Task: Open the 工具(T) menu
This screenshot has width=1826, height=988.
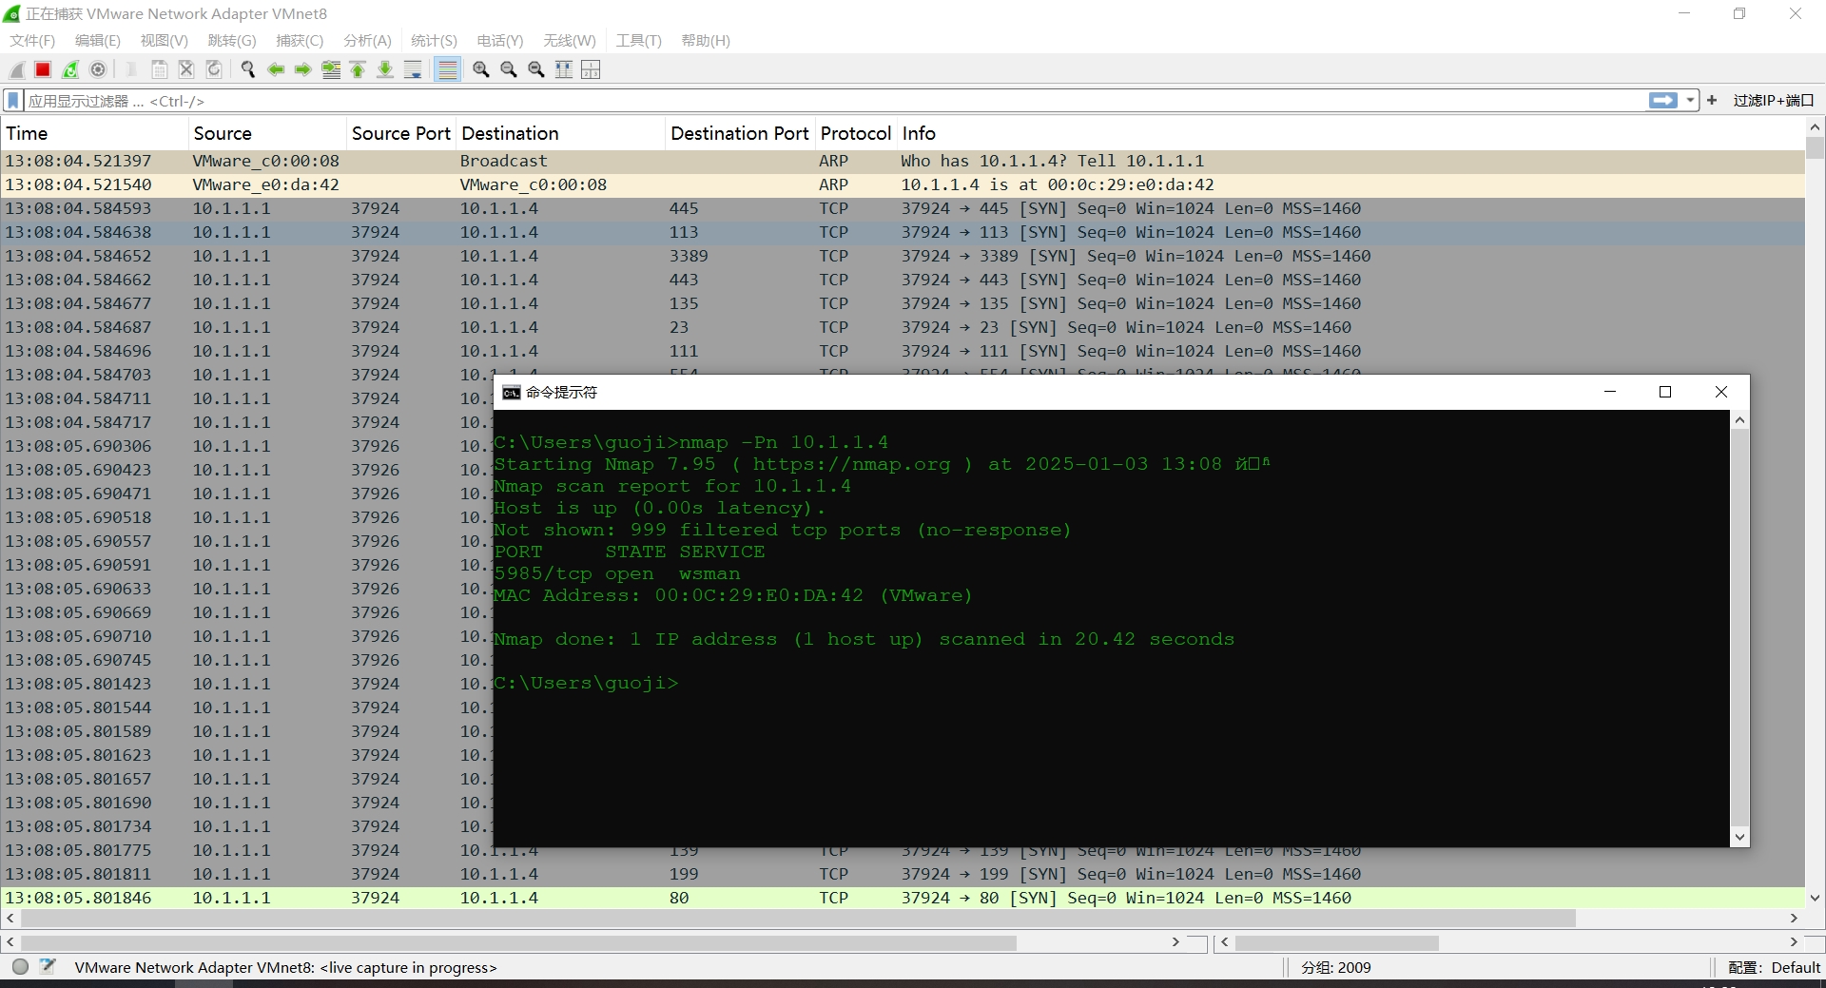Action: pos(638,40)
